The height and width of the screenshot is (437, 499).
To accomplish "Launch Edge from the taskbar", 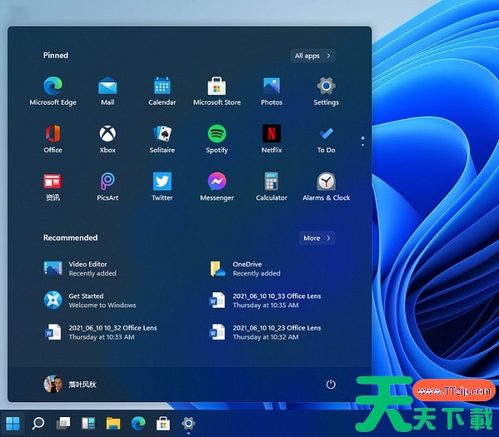I will click(138, 424).
